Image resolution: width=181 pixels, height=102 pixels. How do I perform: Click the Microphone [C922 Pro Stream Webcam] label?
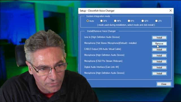click(103, 61)
